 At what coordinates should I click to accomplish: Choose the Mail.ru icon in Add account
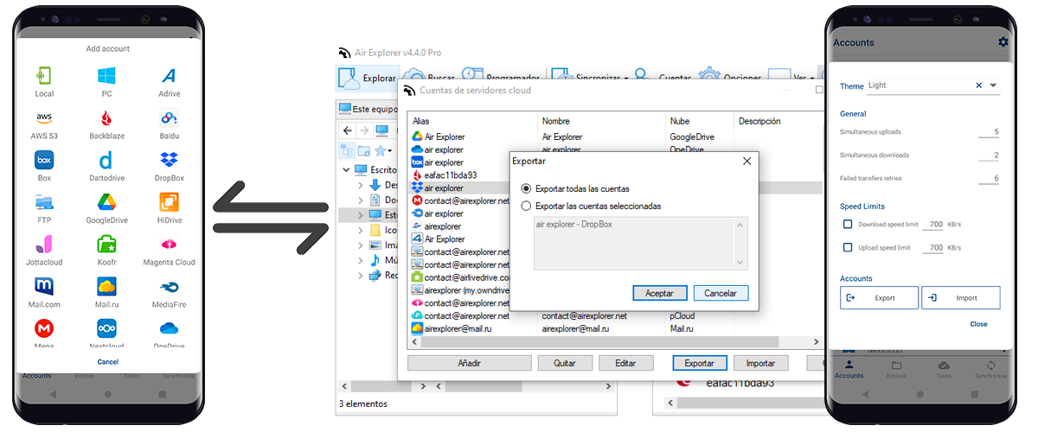point(106,286)
